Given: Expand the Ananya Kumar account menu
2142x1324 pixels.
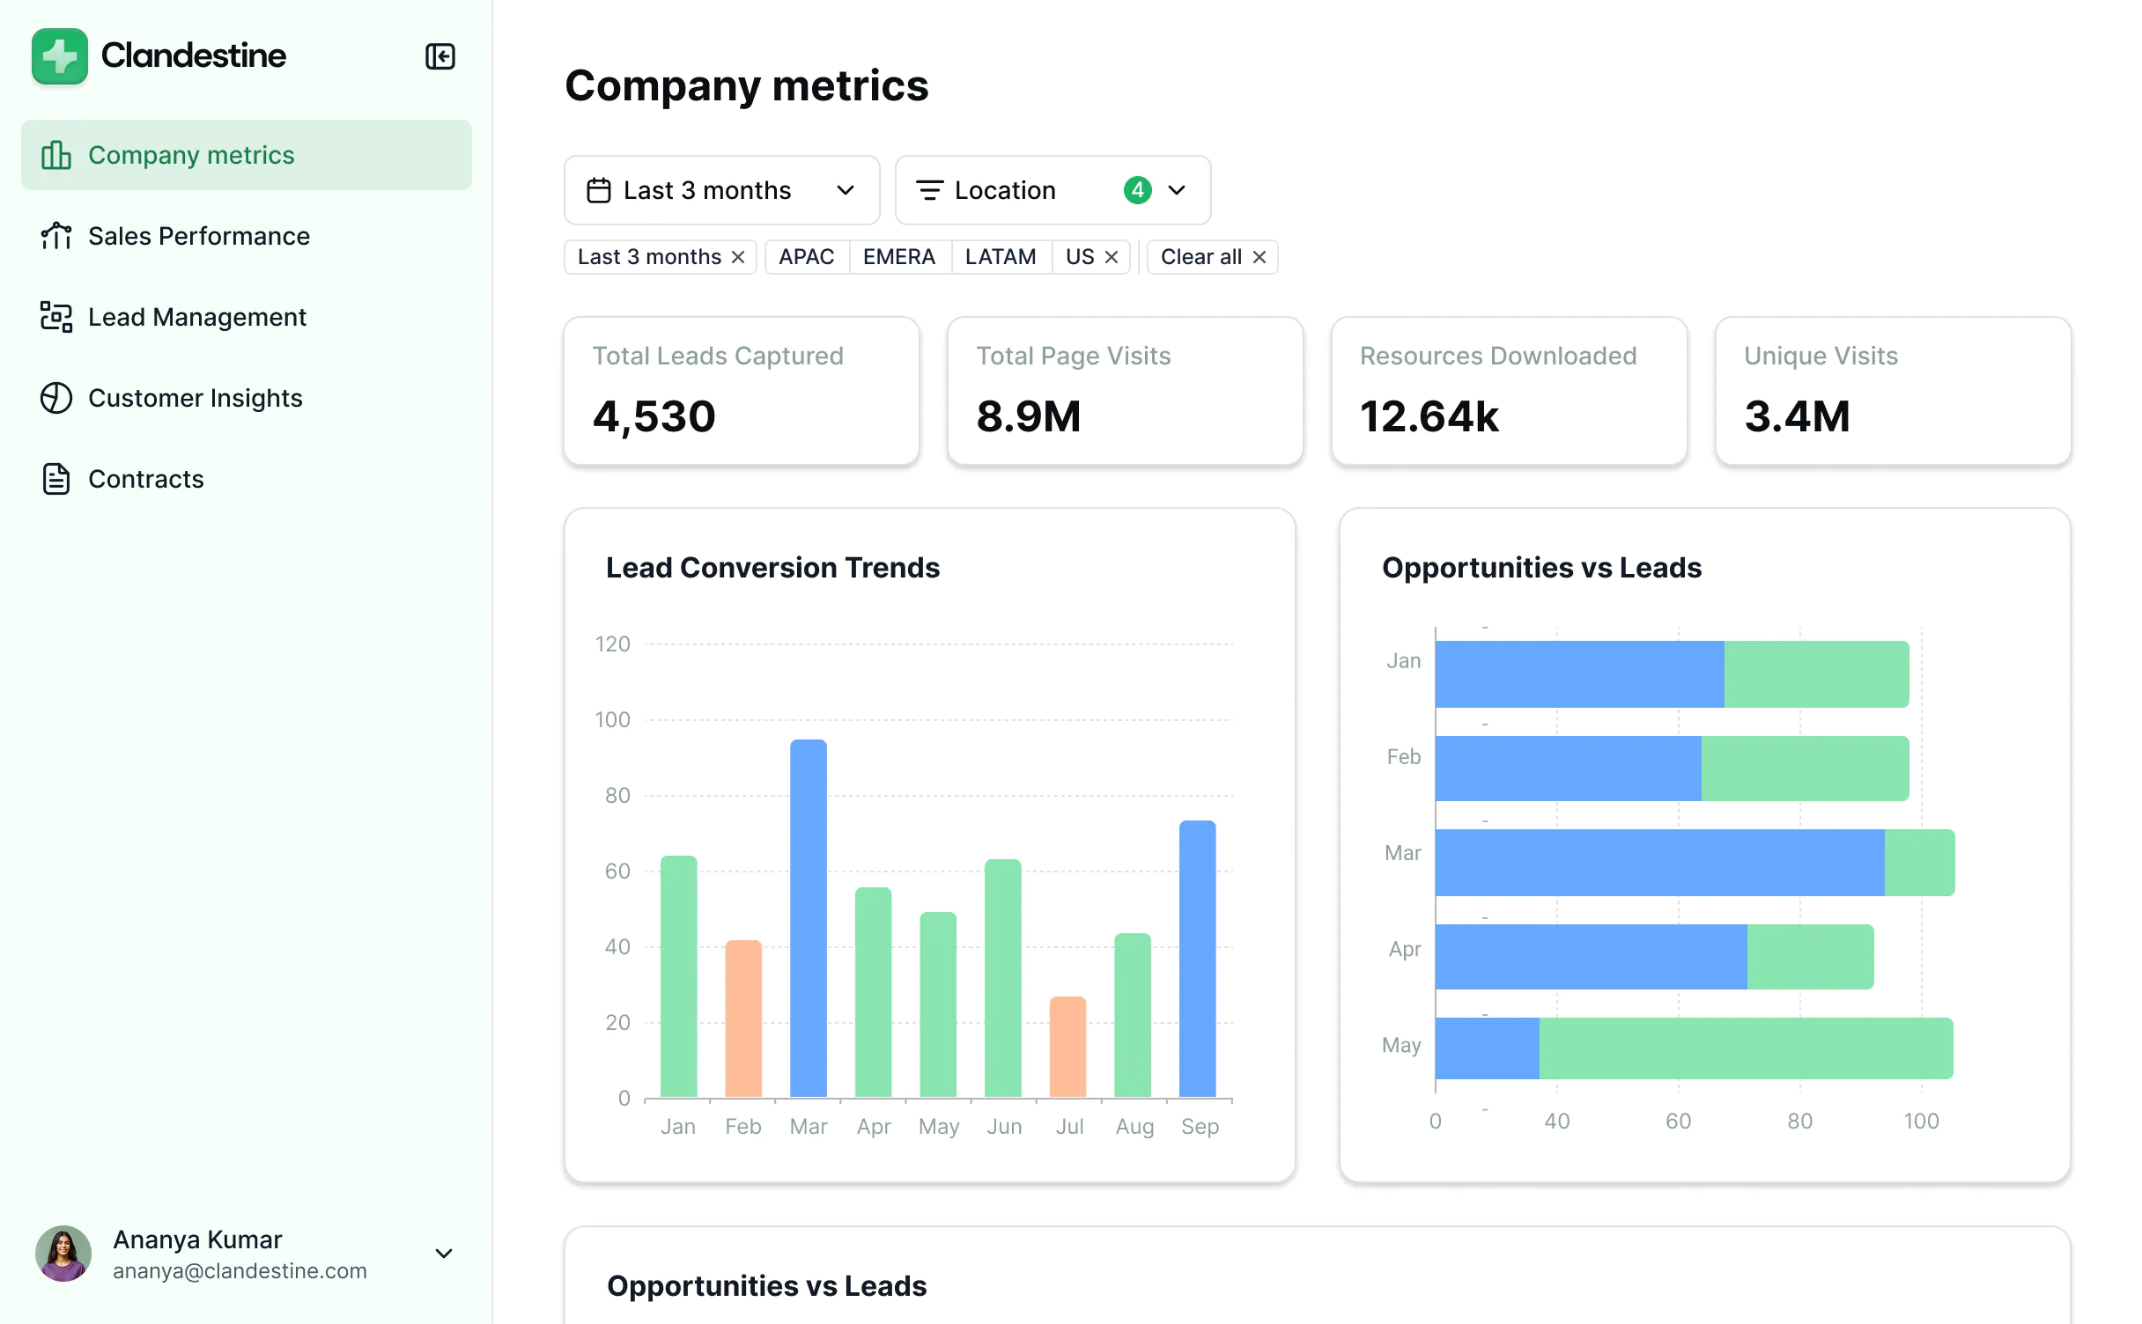Looking at the screenshot, I should pyautogui.click(x=444, y=1254).
